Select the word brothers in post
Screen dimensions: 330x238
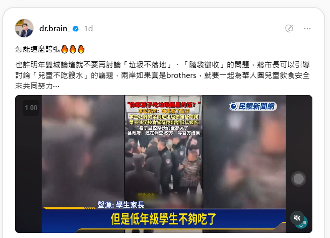point(181,75)
